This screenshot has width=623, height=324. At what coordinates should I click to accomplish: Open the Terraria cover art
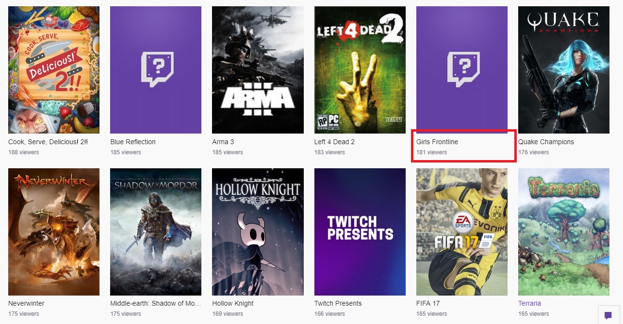click(564, 231)
